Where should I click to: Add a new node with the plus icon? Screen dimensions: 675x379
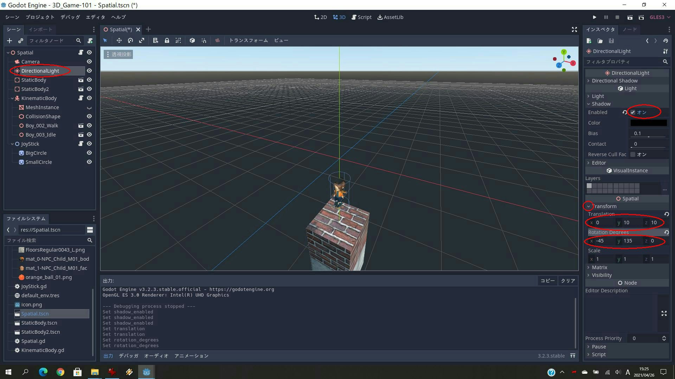9,41
